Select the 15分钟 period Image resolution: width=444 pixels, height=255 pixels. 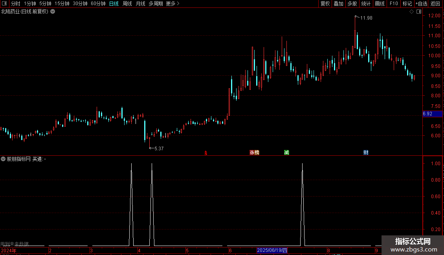point(62,4)
